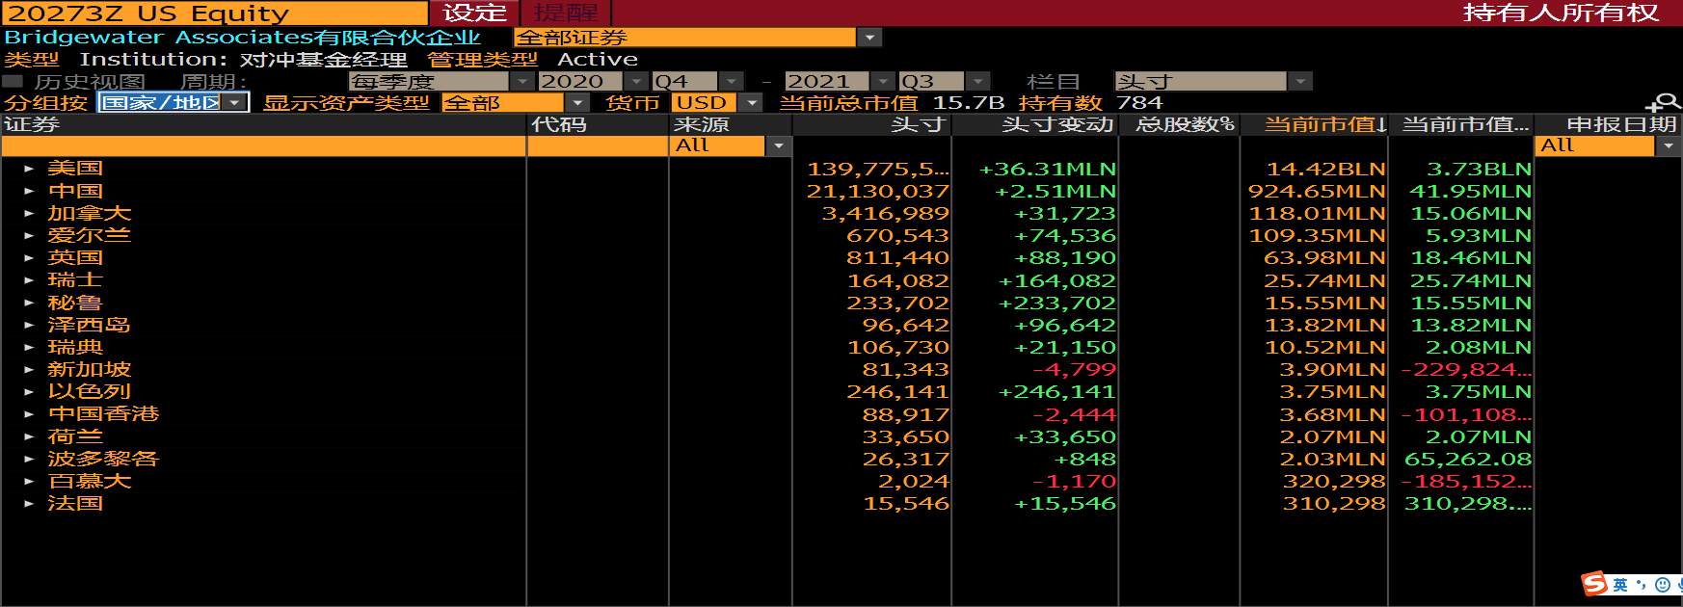Select the +36.31MLN position change cell
Screen dimensions: 1683x607
[x=1047, y=169]
